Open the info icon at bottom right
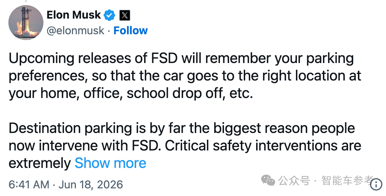The image size is (386, 196). tap(376, 184)
